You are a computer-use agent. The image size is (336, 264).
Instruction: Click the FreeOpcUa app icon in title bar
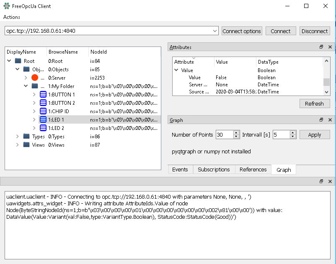7,6
